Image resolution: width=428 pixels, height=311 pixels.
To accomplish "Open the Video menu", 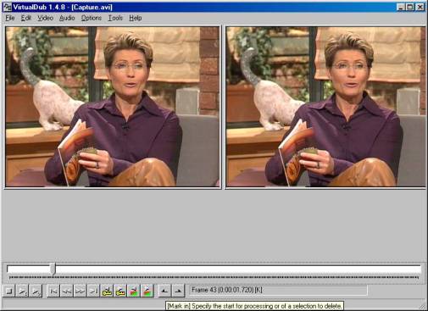I will point(45,18).
